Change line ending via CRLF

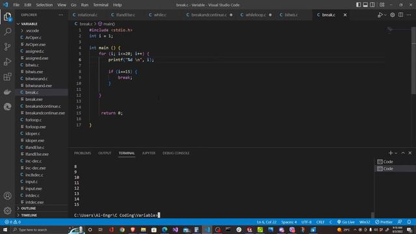tap(320, 222)
